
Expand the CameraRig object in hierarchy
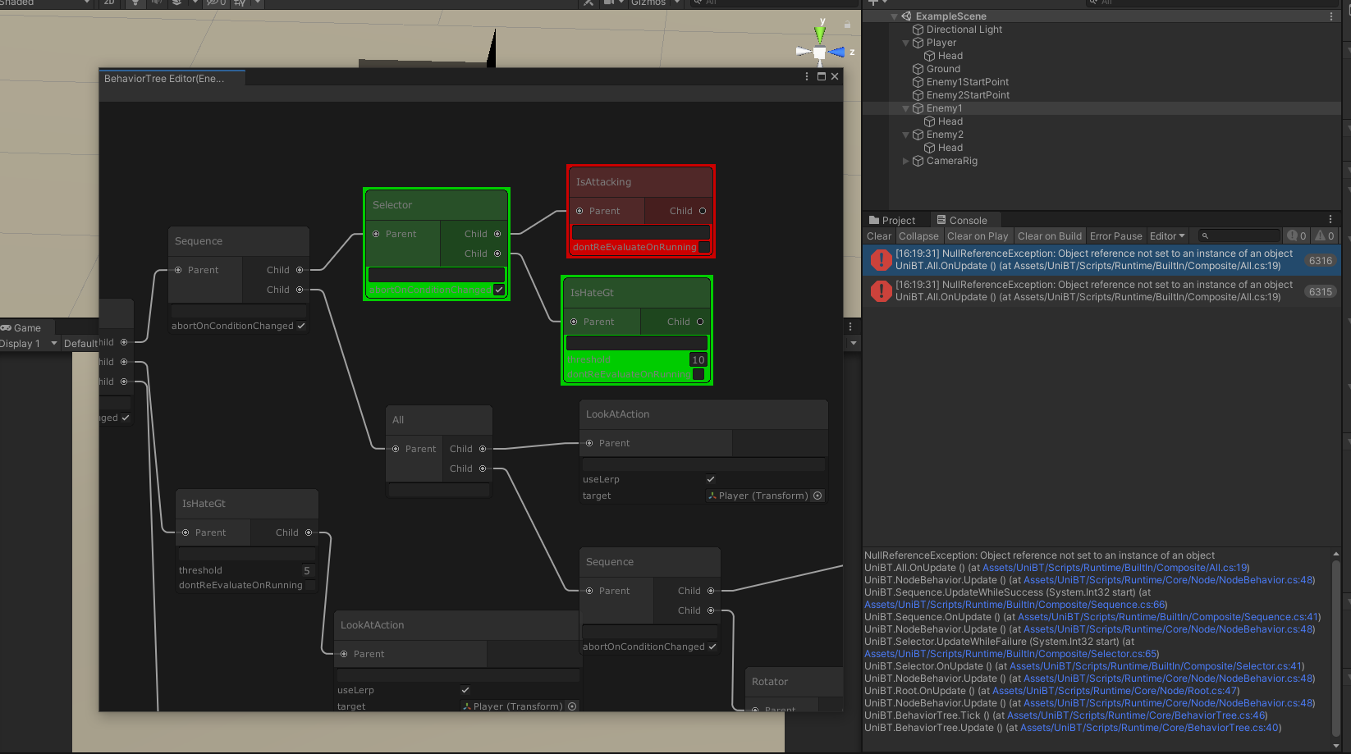pyautogui.click(x=906, y=161)
